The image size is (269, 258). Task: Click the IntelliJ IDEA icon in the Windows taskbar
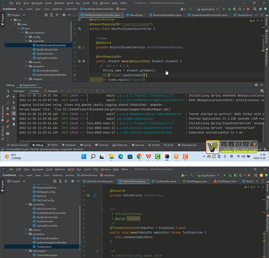[x=167, y=156]
